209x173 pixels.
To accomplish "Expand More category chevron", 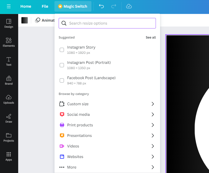I will click(x=153, y=167).
